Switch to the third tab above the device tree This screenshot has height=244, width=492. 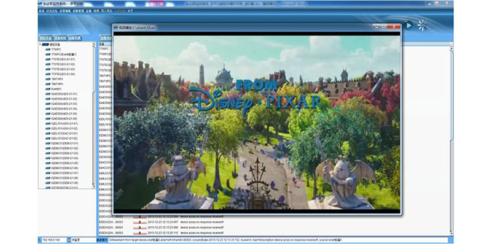pos(75,38)
